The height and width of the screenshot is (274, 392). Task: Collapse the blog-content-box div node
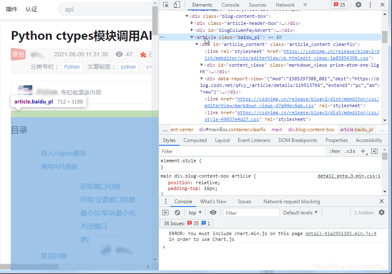(x=187, y=16)
